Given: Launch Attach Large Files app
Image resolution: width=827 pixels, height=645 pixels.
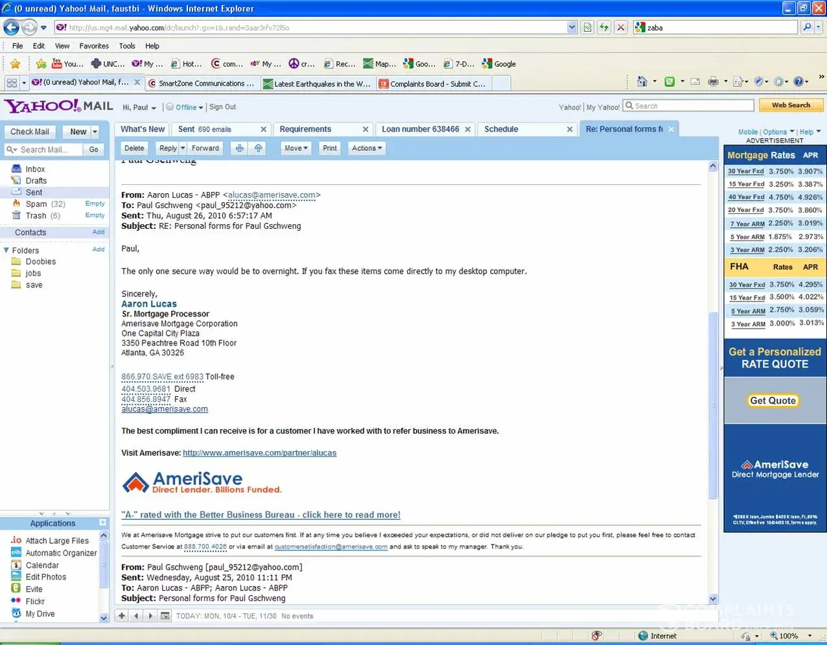Looking at the screenshot, I should click(x=57, y=541).
